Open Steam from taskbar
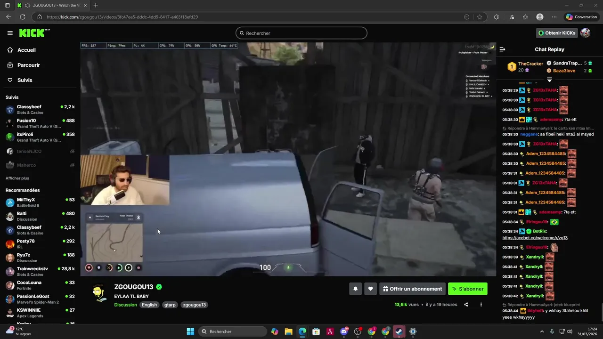 click(x=399, y=331)
